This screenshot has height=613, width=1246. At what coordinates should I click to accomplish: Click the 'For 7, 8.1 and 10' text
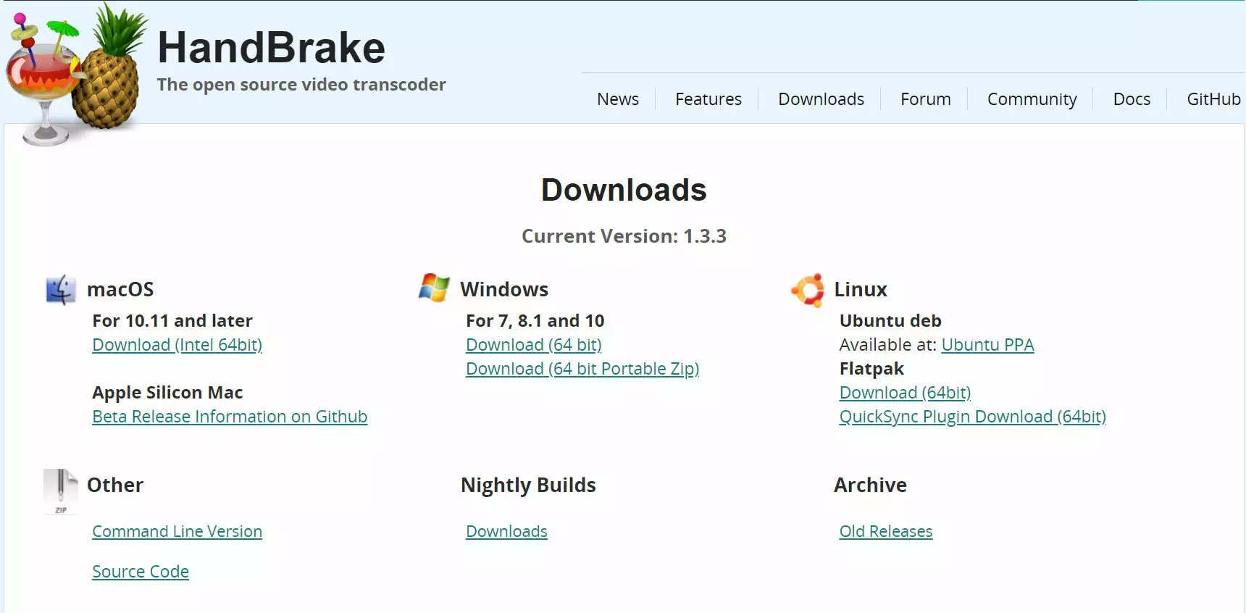535,321
